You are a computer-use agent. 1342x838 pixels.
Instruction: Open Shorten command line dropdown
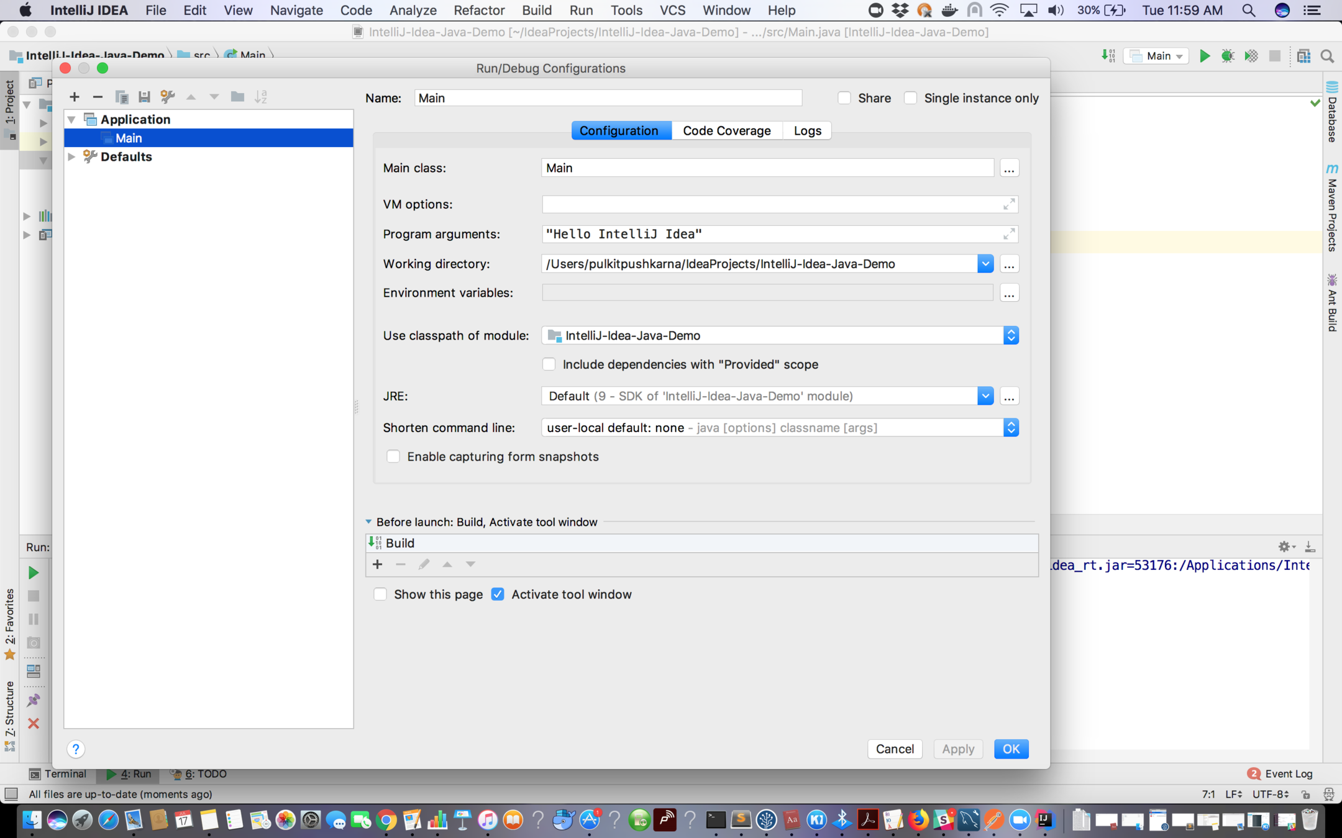coord(1011,428)
